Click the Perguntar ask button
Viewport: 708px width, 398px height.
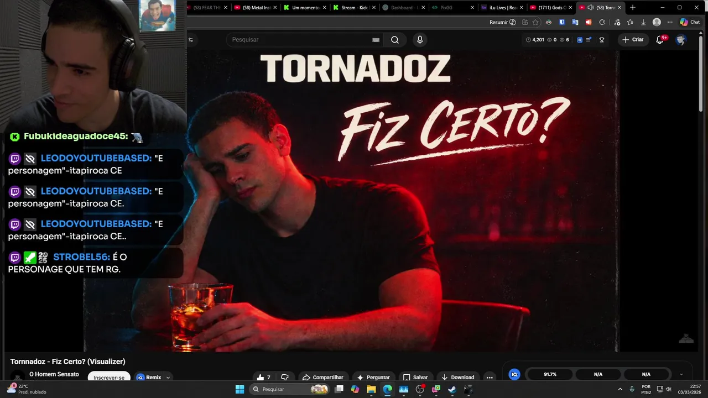coord(373,378)
